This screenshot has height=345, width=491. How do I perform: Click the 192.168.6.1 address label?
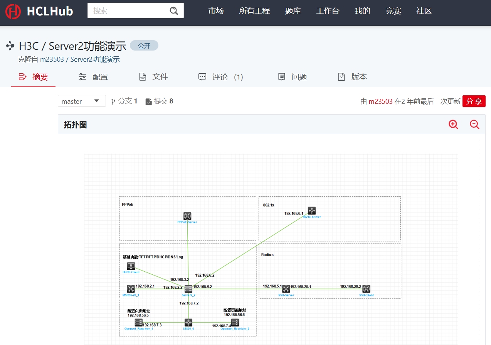coord(294,213)
